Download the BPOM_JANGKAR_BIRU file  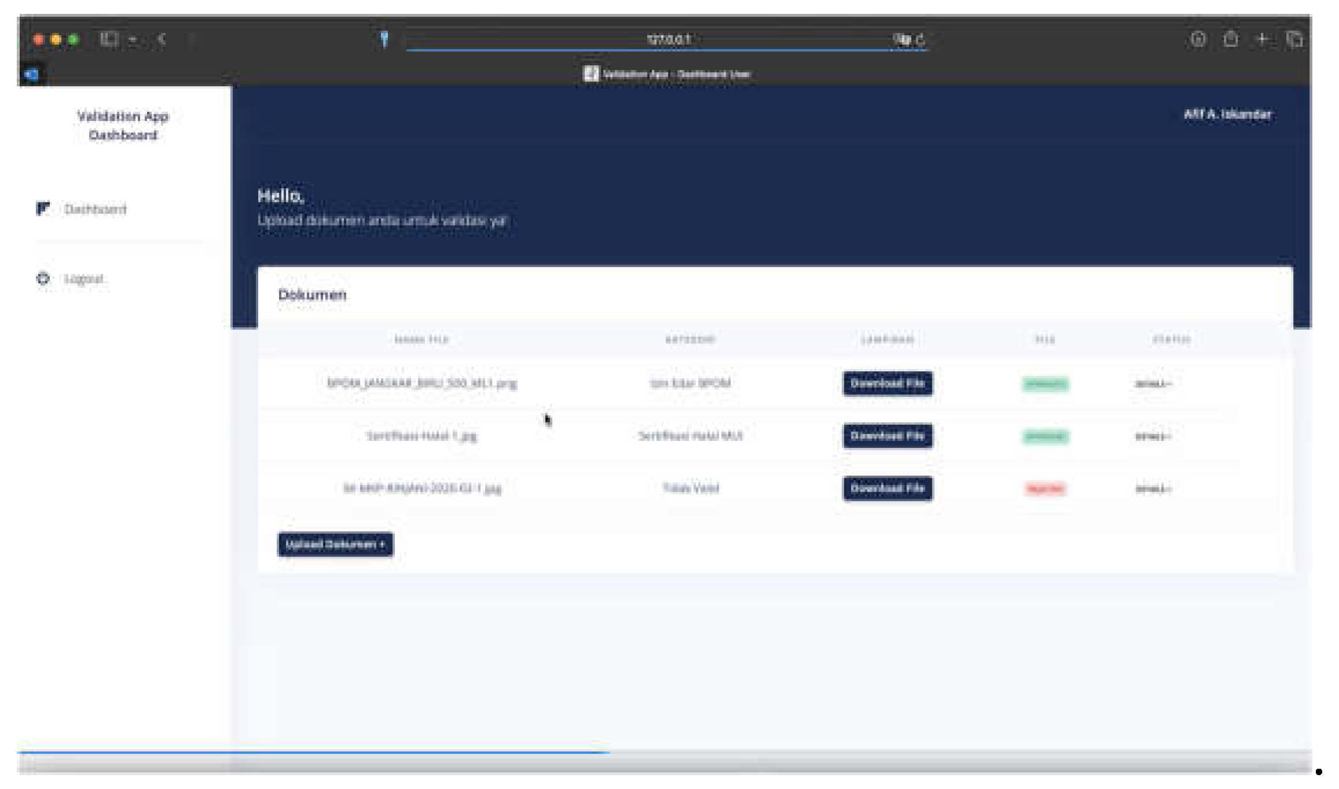click(x=887, y=384)
